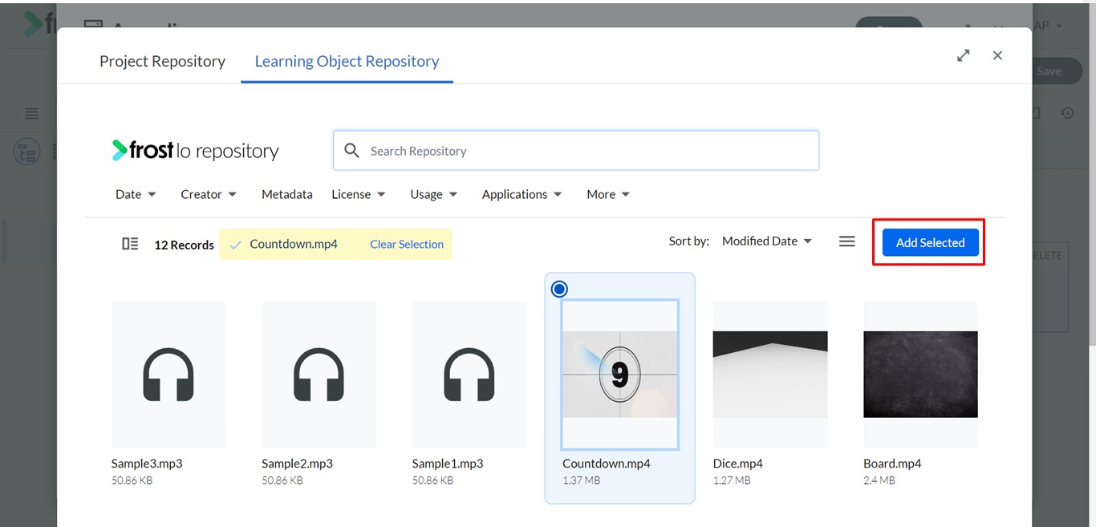
Task: Click the Clear Selection link
Action: (407, 244)
